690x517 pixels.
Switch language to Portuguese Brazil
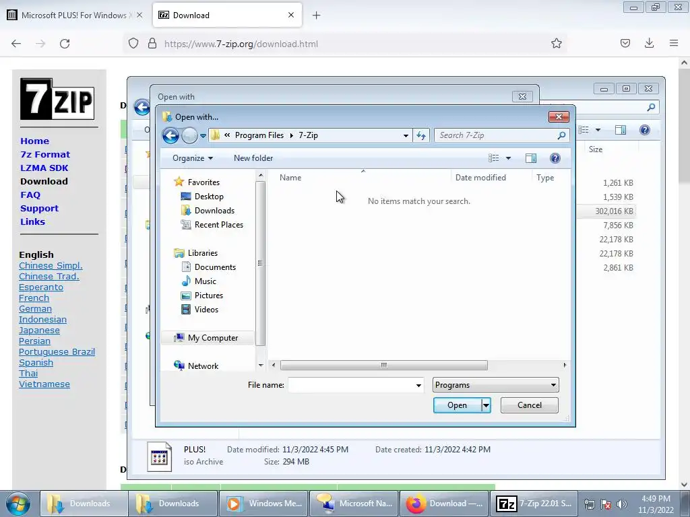57,351
